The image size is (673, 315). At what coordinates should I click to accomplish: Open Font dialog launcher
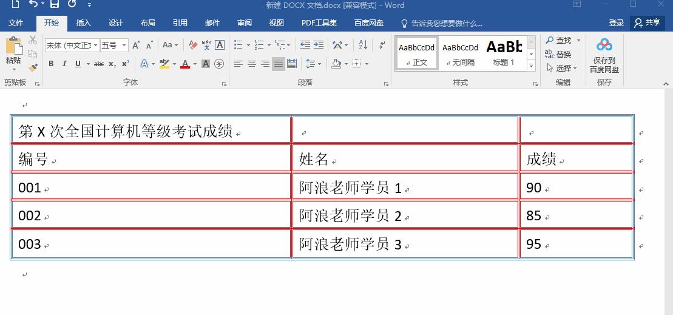(x=225, y=84)
